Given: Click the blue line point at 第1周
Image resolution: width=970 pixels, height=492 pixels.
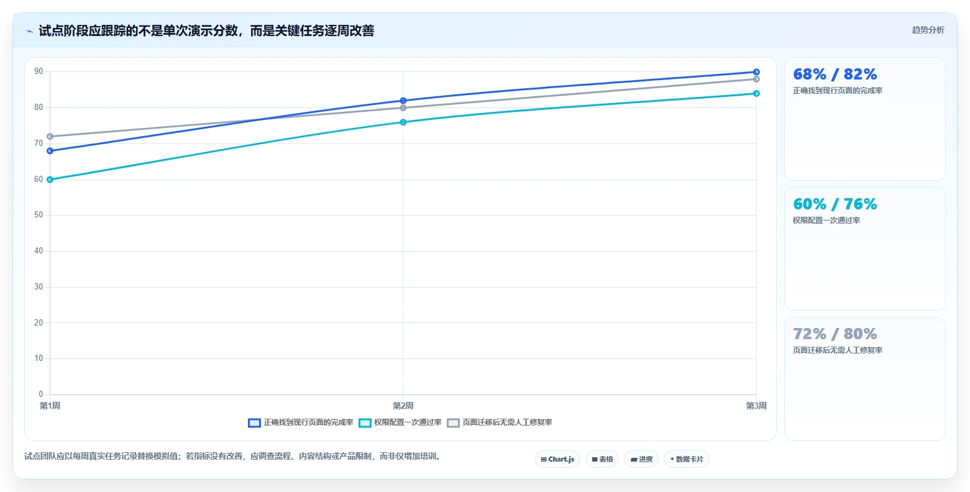Looking at the screenshot, I should pyautogui.click(x=50, y=151).
